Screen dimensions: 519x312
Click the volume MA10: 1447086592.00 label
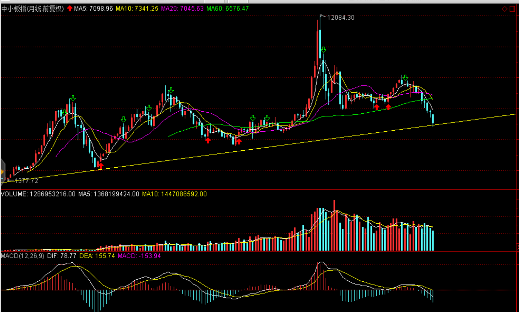click(x=174, y=194)
